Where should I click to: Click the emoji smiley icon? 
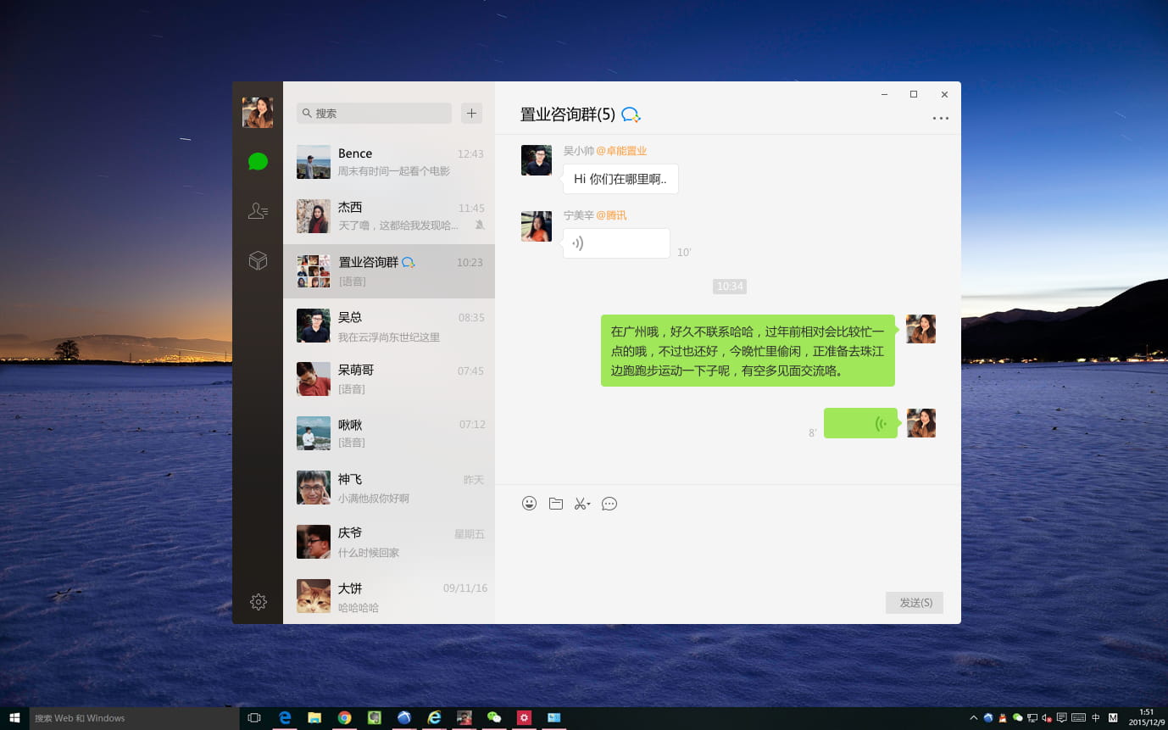pos(529,504)
